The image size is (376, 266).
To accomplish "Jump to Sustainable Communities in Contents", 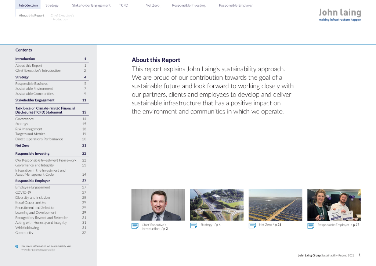I will tap(51, 94).
